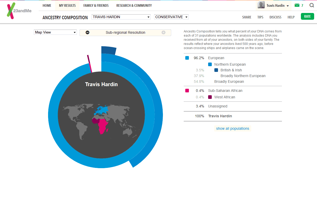Increase resolution with the plus icon
Image resolution: width=317 pixels, height=198 pixels.
click(x=163, y=32)
